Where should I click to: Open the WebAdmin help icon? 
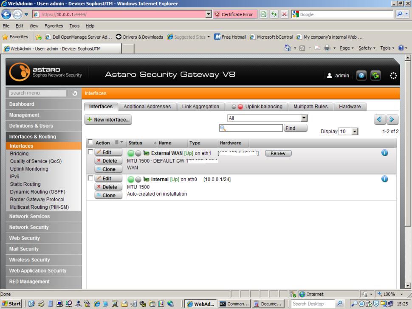[x=361, y=76]
